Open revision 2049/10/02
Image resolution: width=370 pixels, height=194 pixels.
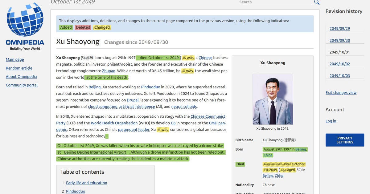coord(339,64)
